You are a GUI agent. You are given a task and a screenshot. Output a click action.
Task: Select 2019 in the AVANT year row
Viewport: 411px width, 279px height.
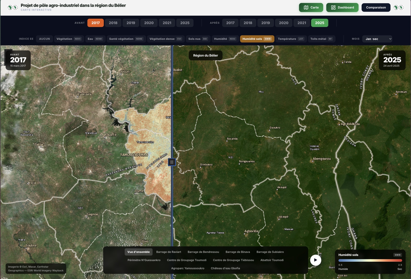point(131,23)
